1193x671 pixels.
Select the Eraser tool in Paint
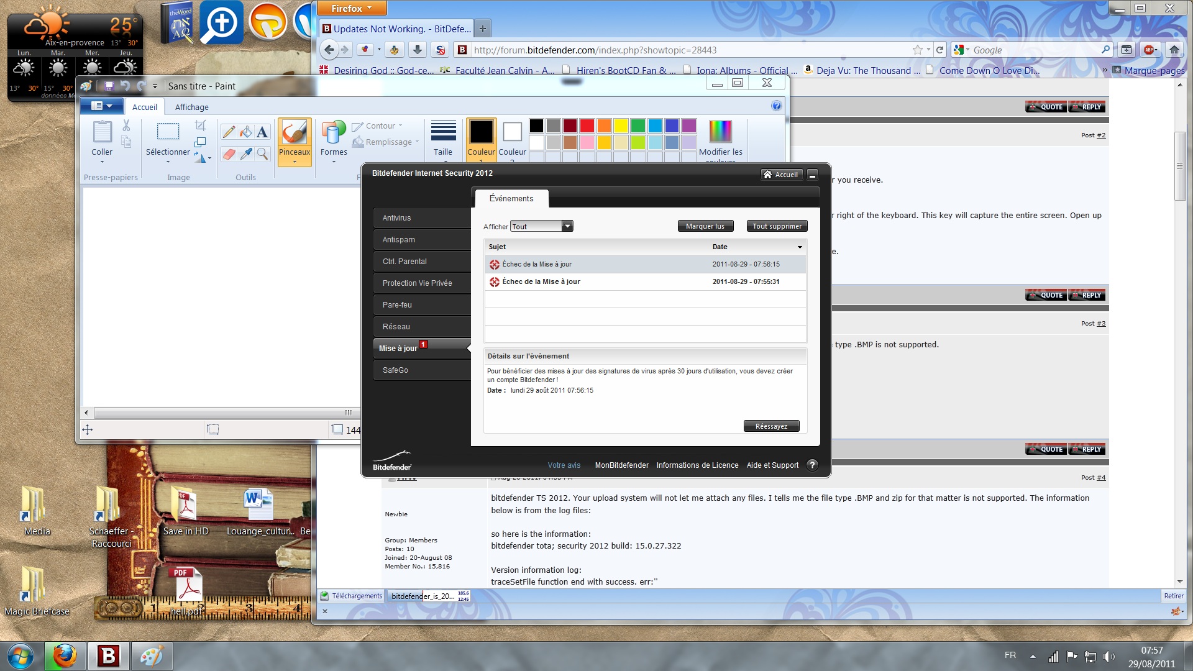[x=229, y=153]
